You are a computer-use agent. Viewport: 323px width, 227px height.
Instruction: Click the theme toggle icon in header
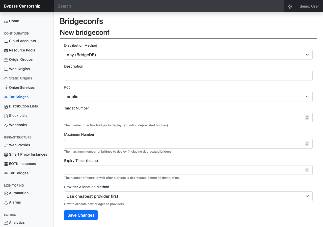pos(290,7)
